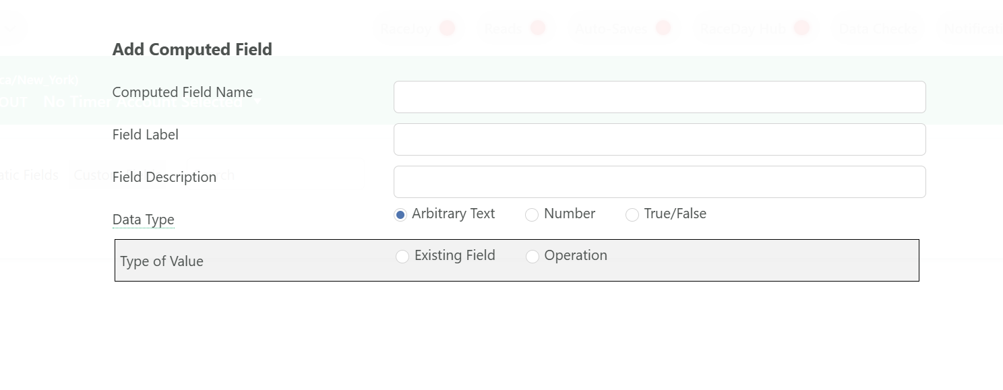The height and width of the screenshot is (390, 1003).
Task: Click the Type of Value label
Action: (x=162, y=261)
